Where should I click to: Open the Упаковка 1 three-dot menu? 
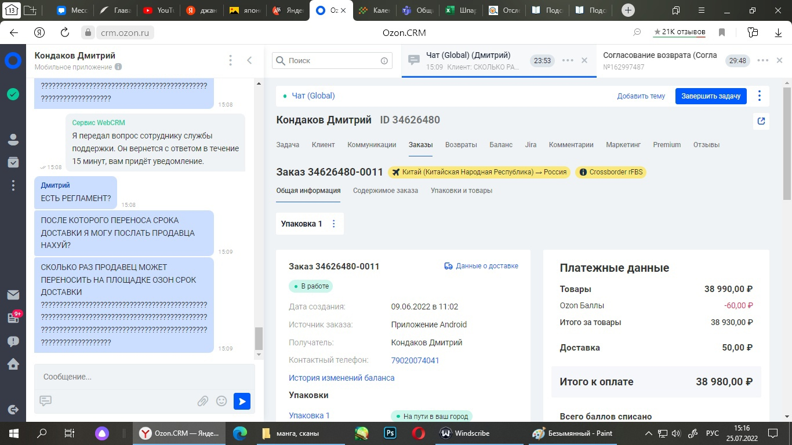333,224
